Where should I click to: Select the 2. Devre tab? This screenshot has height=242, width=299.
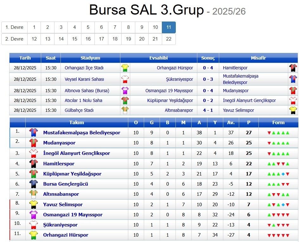(x=15, y=39)
